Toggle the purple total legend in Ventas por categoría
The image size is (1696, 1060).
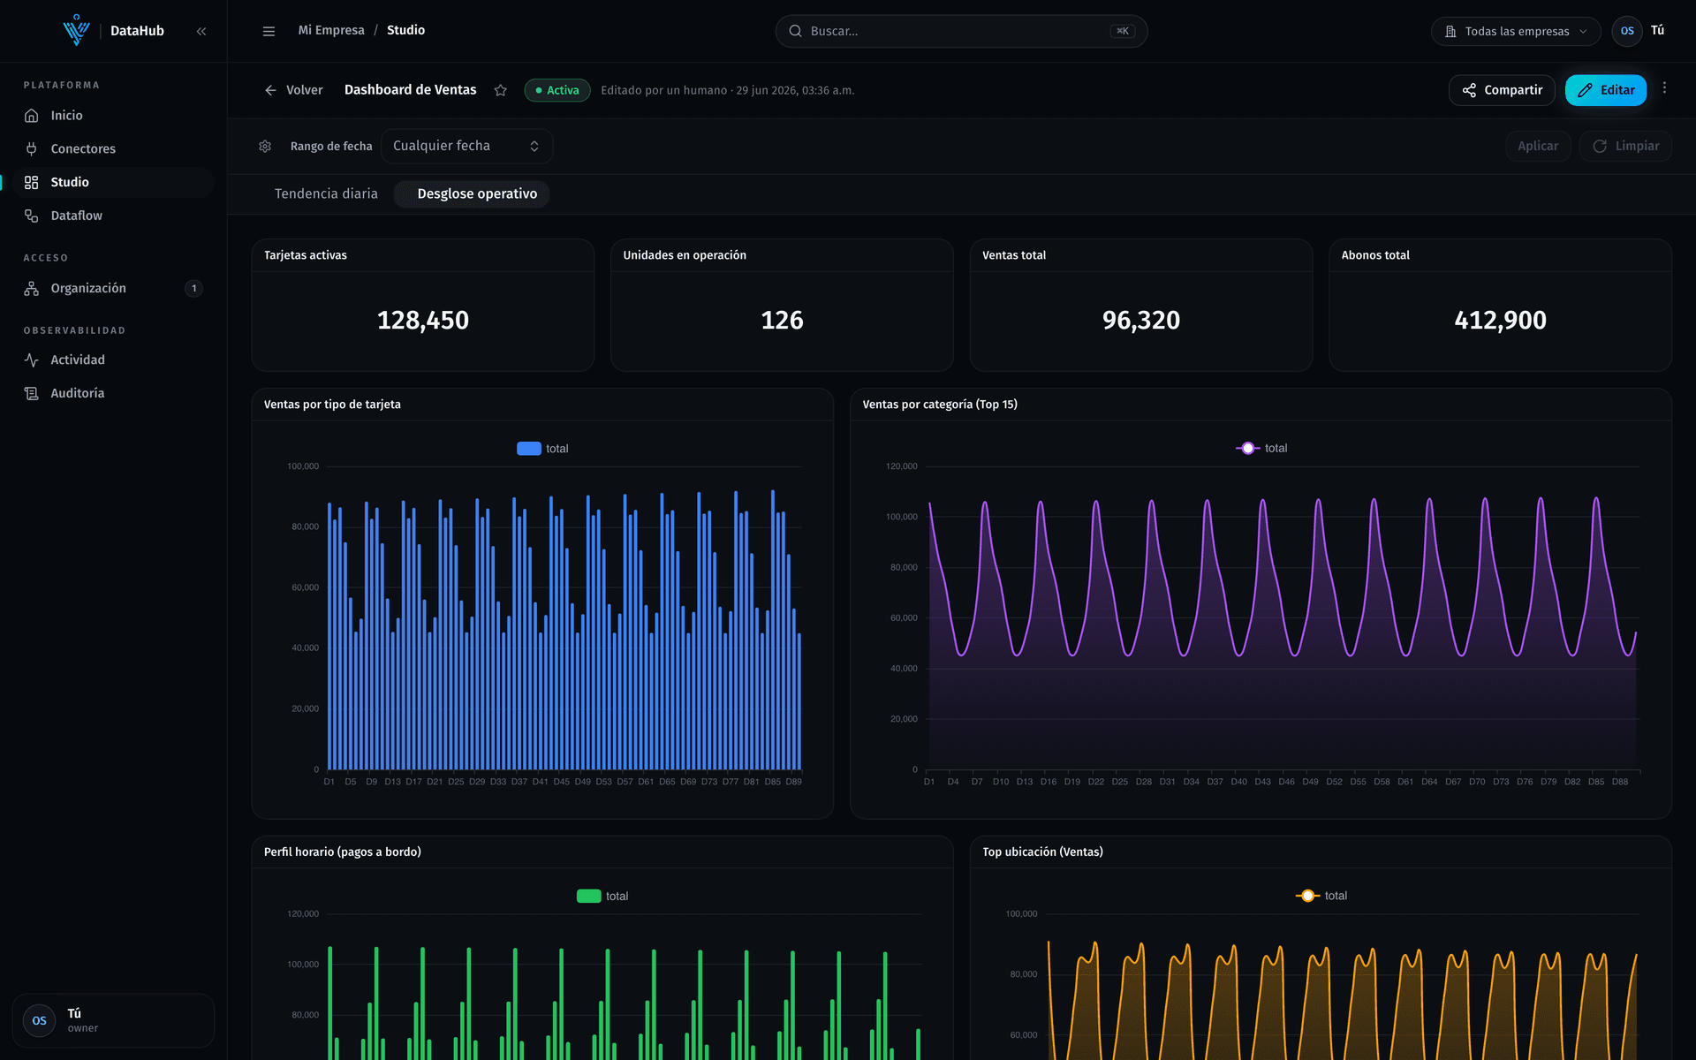(x=1261, y=448)
